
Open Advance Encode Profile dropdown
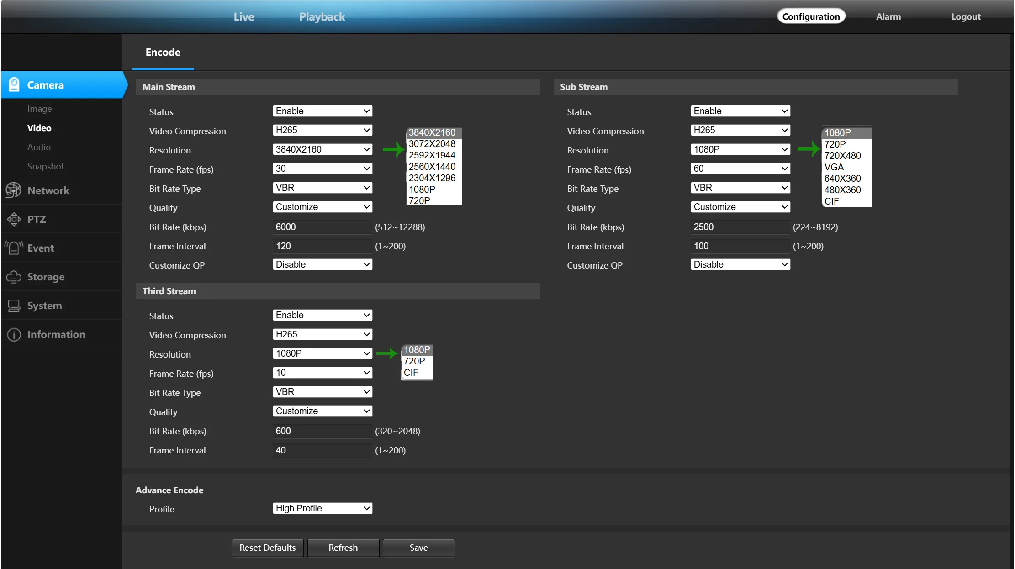coord(322,508)
